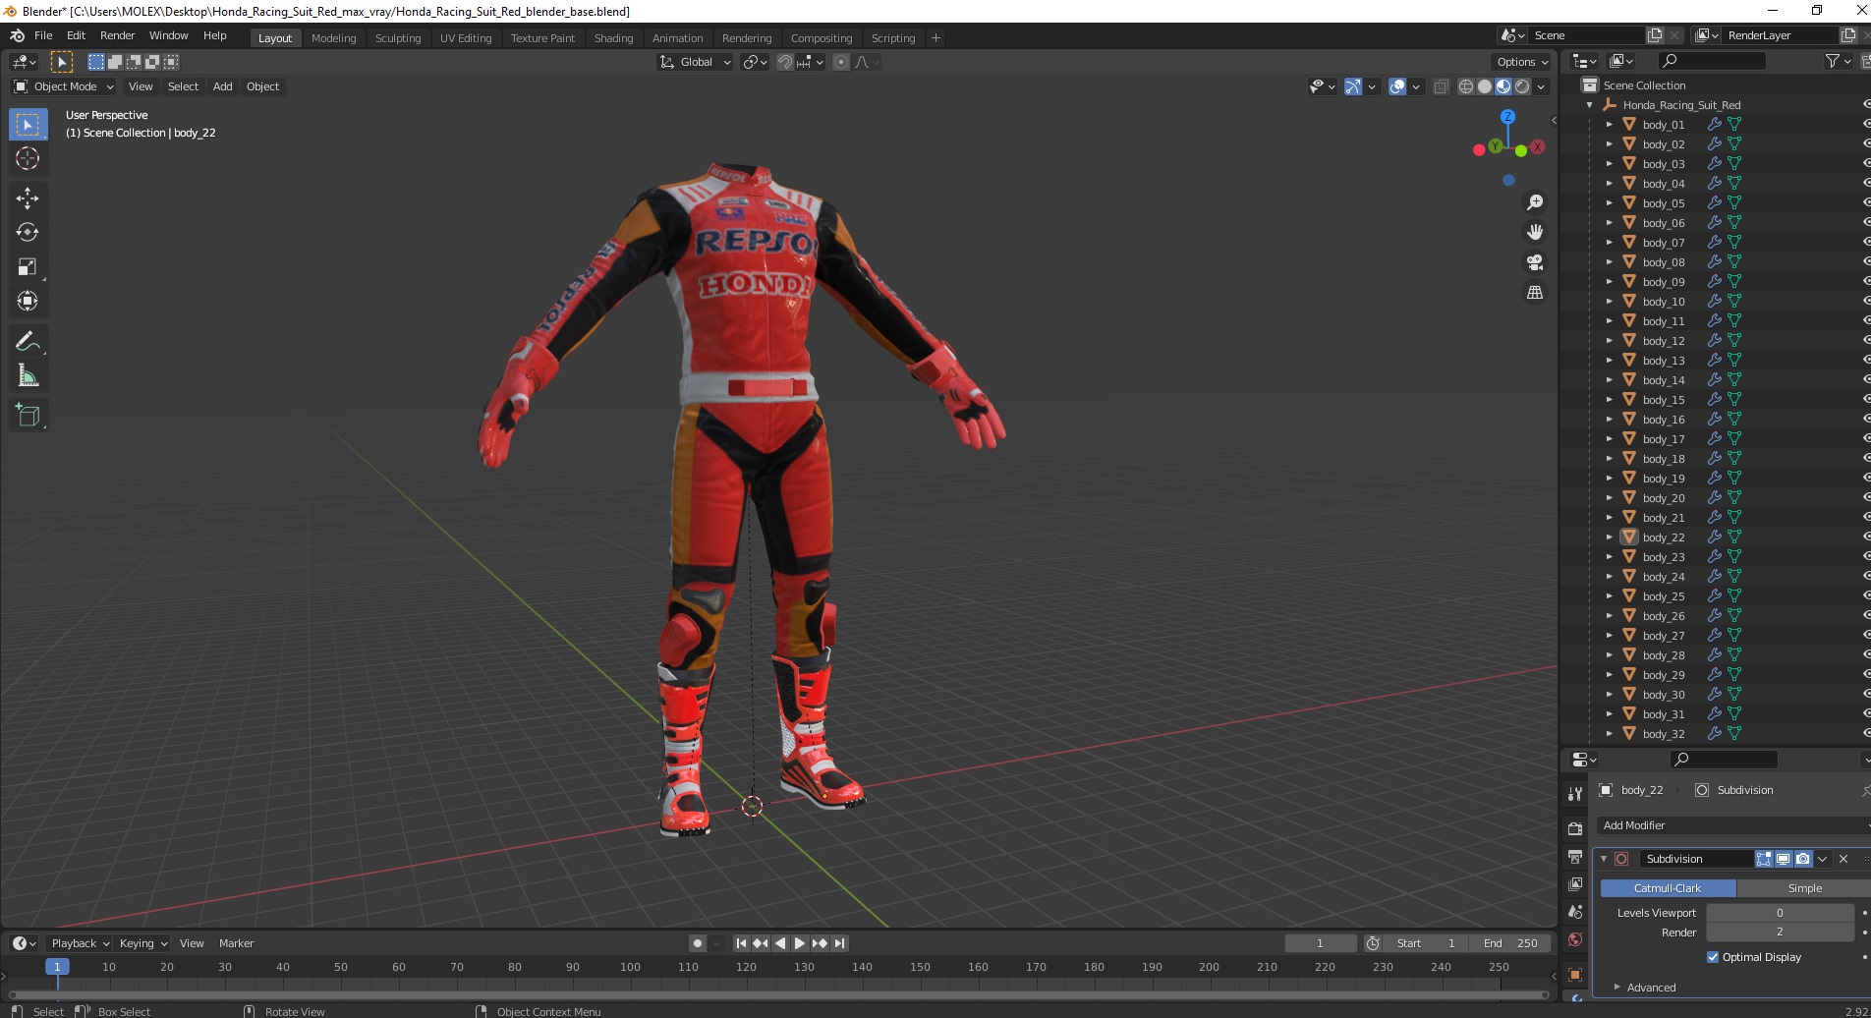Collapse the Honda_Racing_Suit_Red collection
Viewport: 1871px width, 1018px height.
pyautogui.click(x=1590, y=105)
